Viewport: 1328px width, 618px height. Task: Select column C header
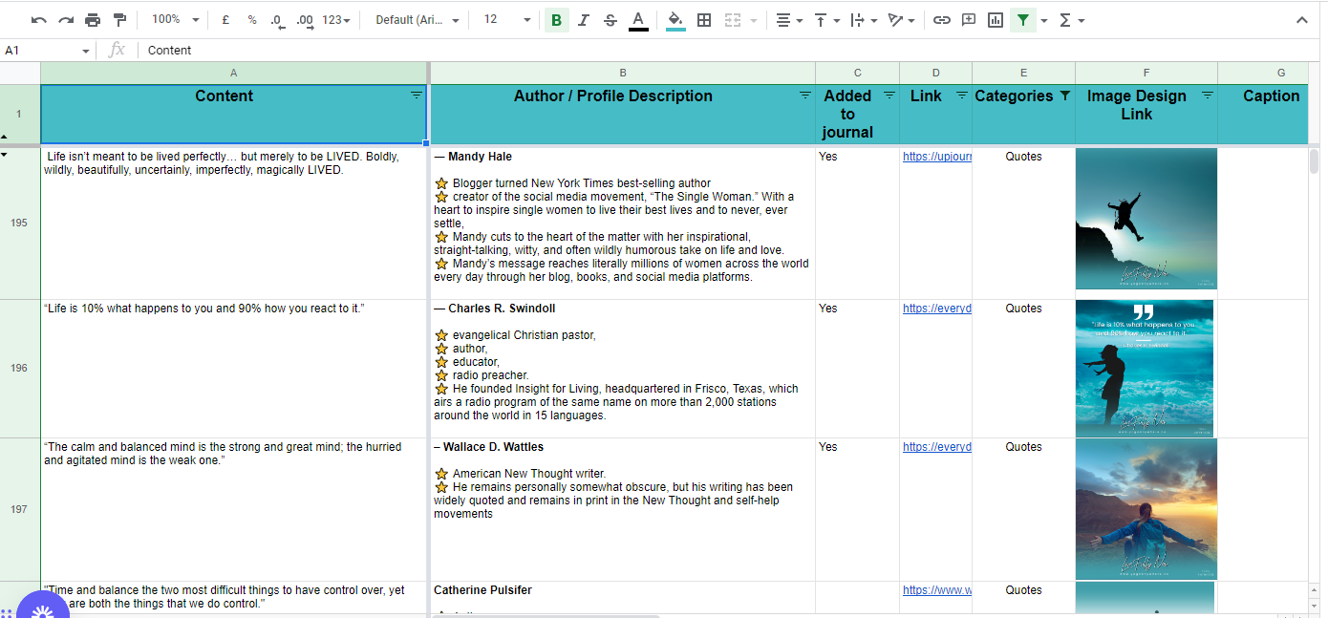click(x=857, y=73)
